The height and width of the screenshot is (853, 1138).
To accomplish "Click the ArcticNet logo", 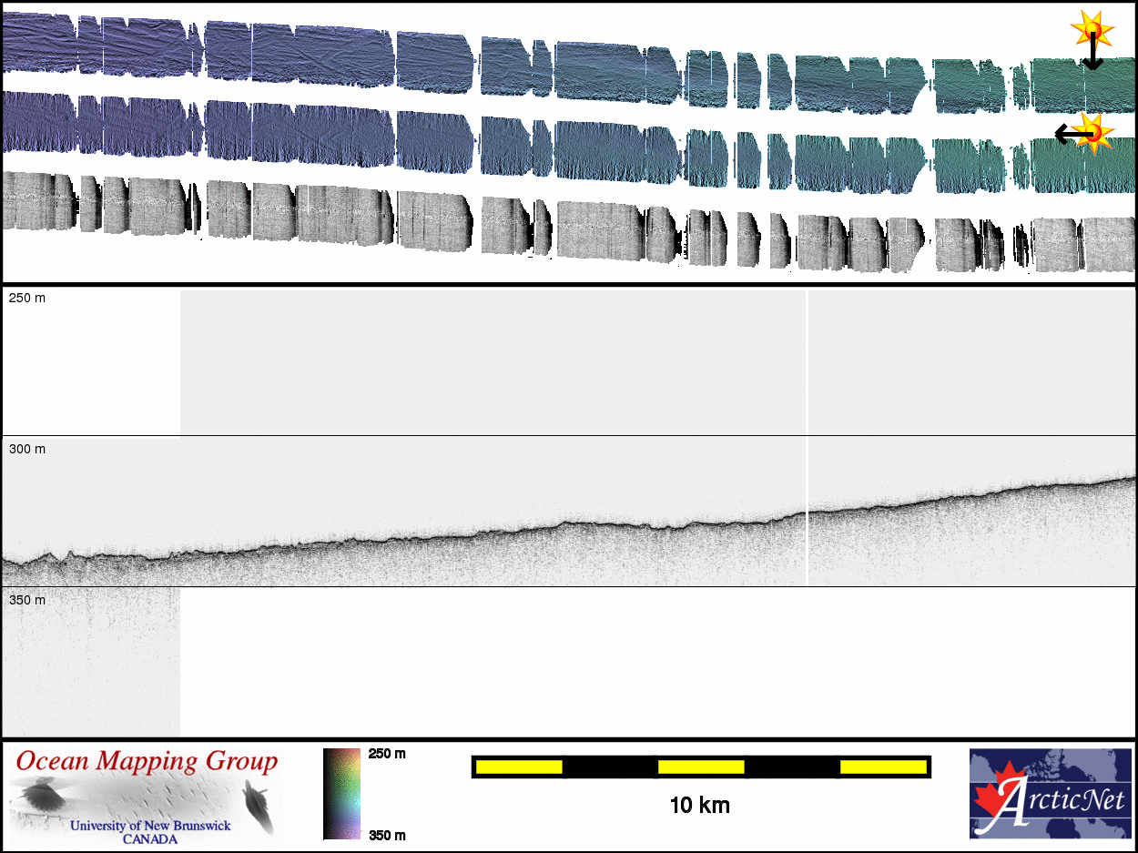I will pyautogui.click(x=1050, y=794).
